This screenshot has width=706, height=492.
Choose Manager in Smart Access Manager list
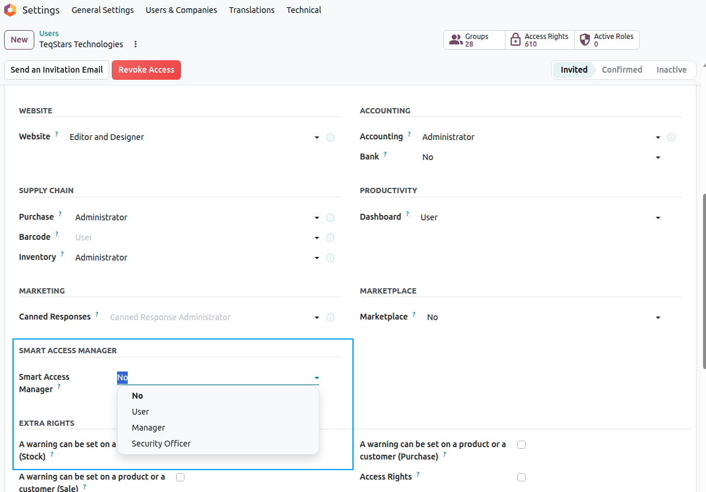click(218, 428)
